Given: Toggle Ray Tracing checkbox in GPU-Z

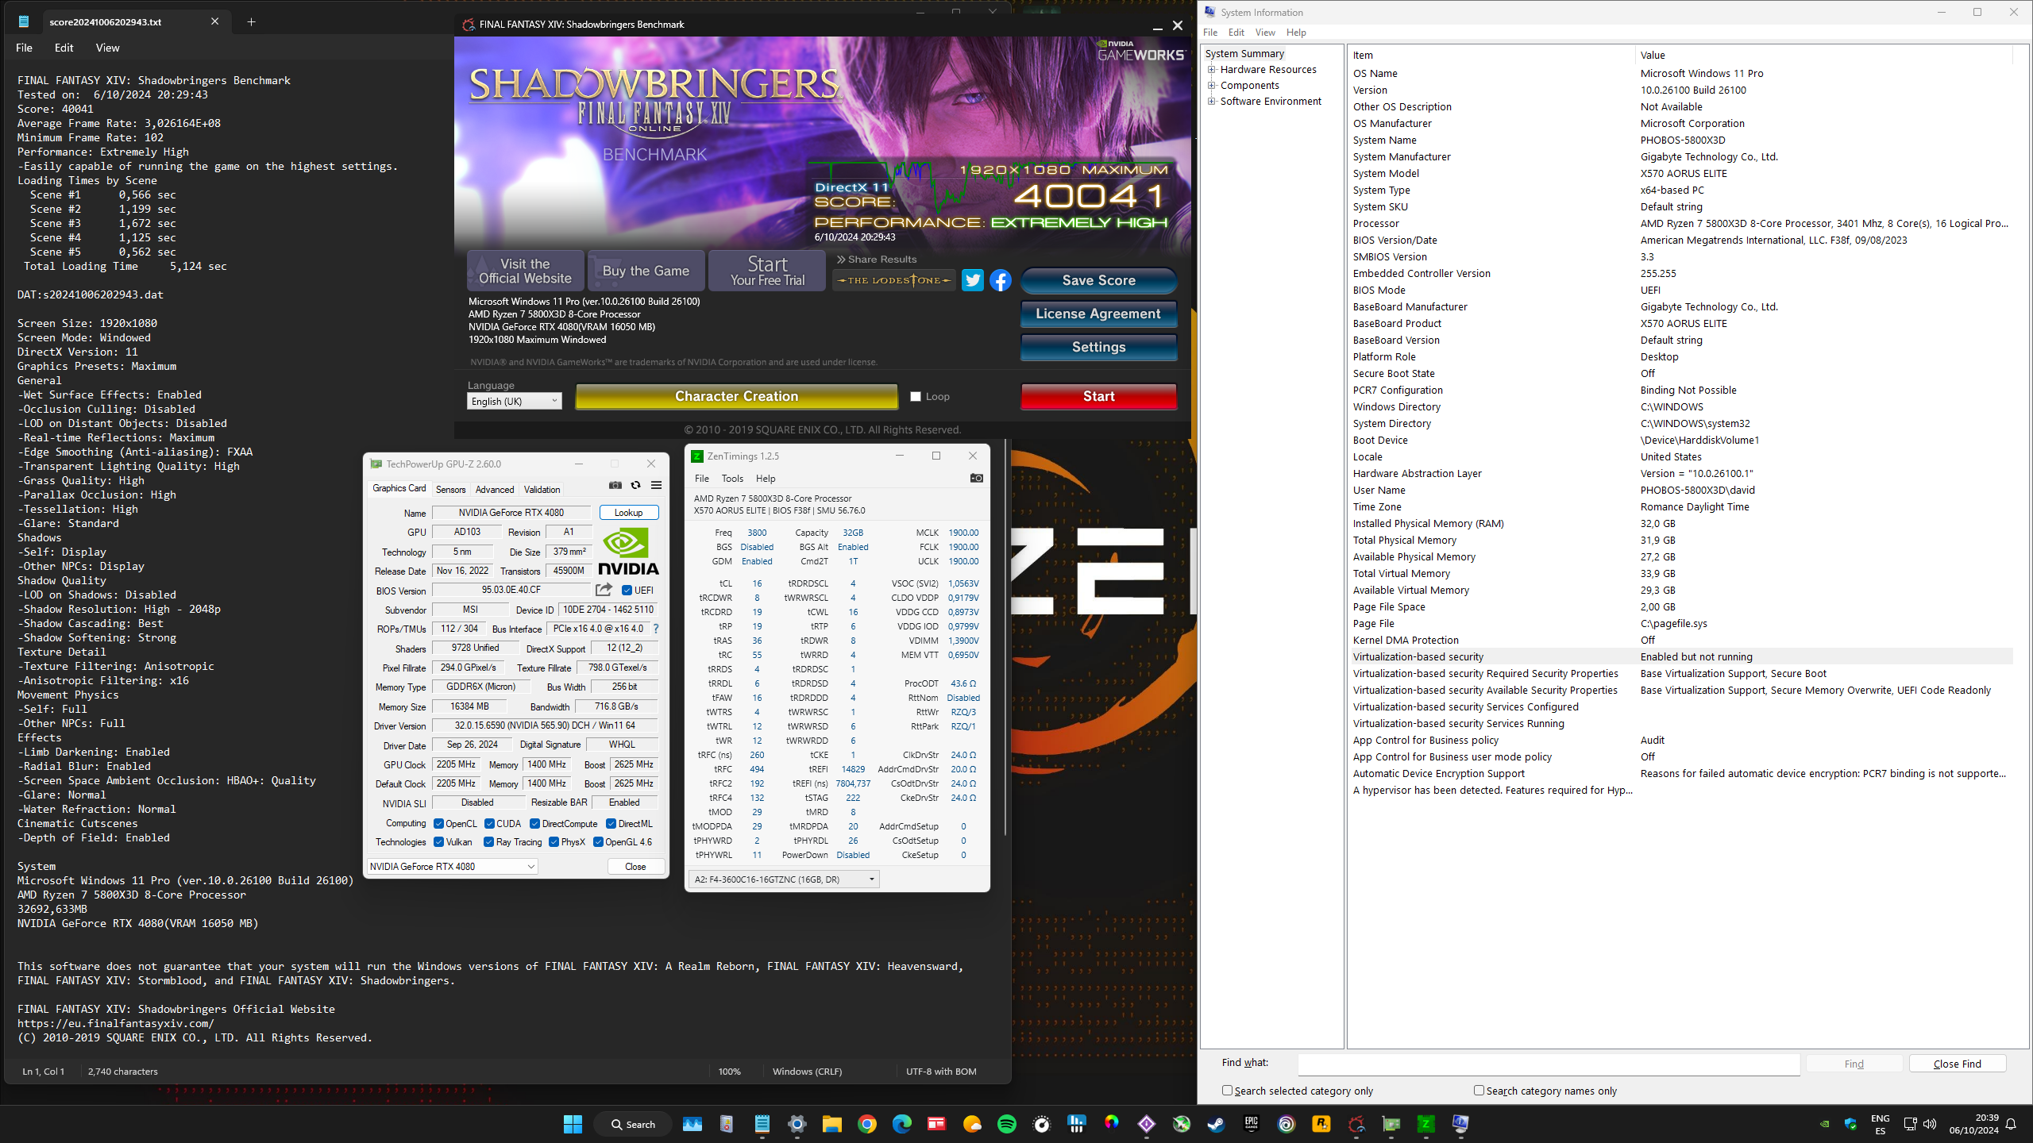Looking at the screenshot, I should [488, 842].
